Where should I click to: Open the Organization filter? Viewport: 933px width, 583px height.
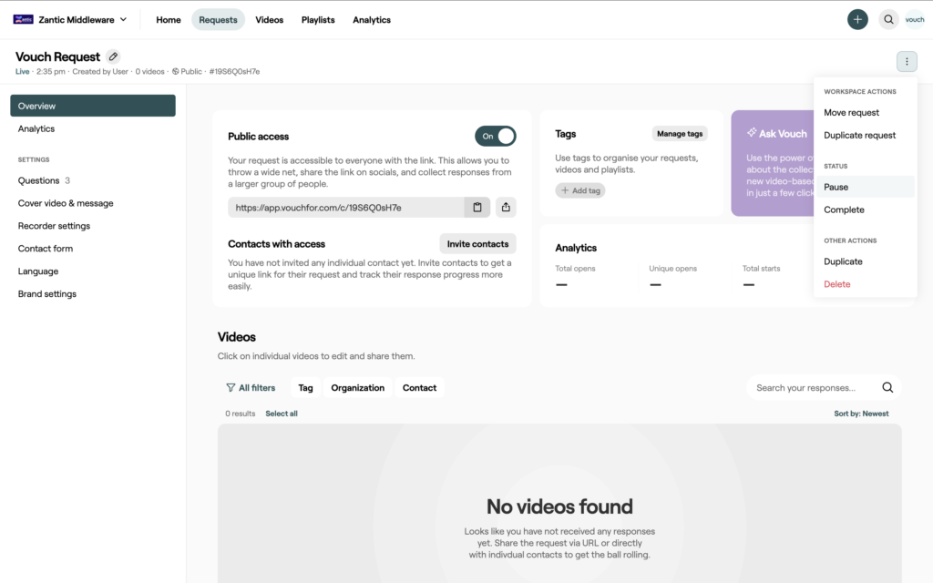(x=357, y=388)
